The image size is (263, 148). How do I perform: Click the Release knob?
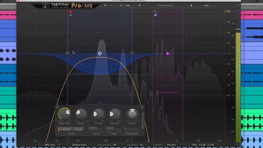point(115,114)
